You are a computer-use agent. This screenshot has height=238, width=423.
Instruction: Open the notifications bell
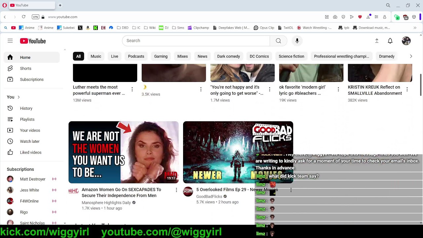pyautogui.click(x=390, y=41)
